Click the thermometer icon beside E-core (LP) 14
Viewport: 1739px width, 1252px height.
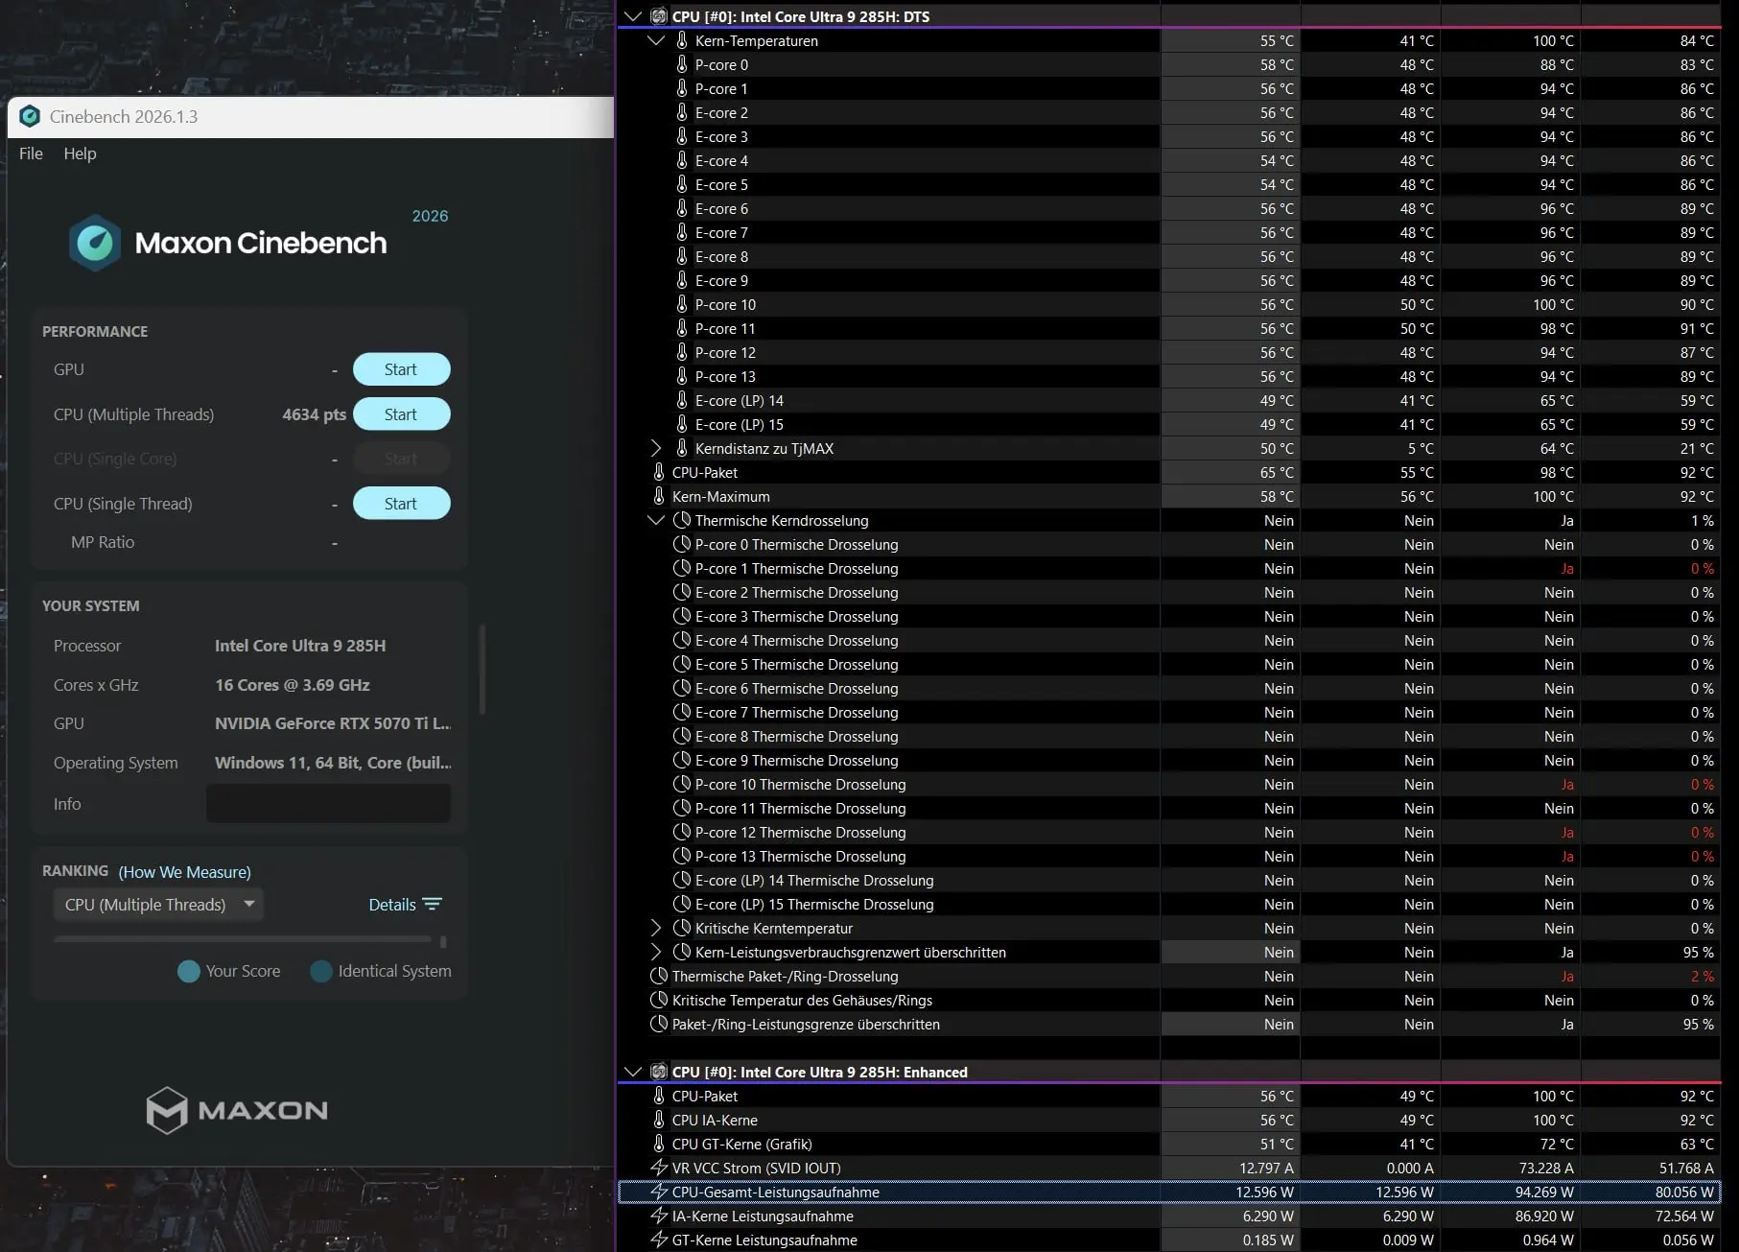click(x=682, y=400)
